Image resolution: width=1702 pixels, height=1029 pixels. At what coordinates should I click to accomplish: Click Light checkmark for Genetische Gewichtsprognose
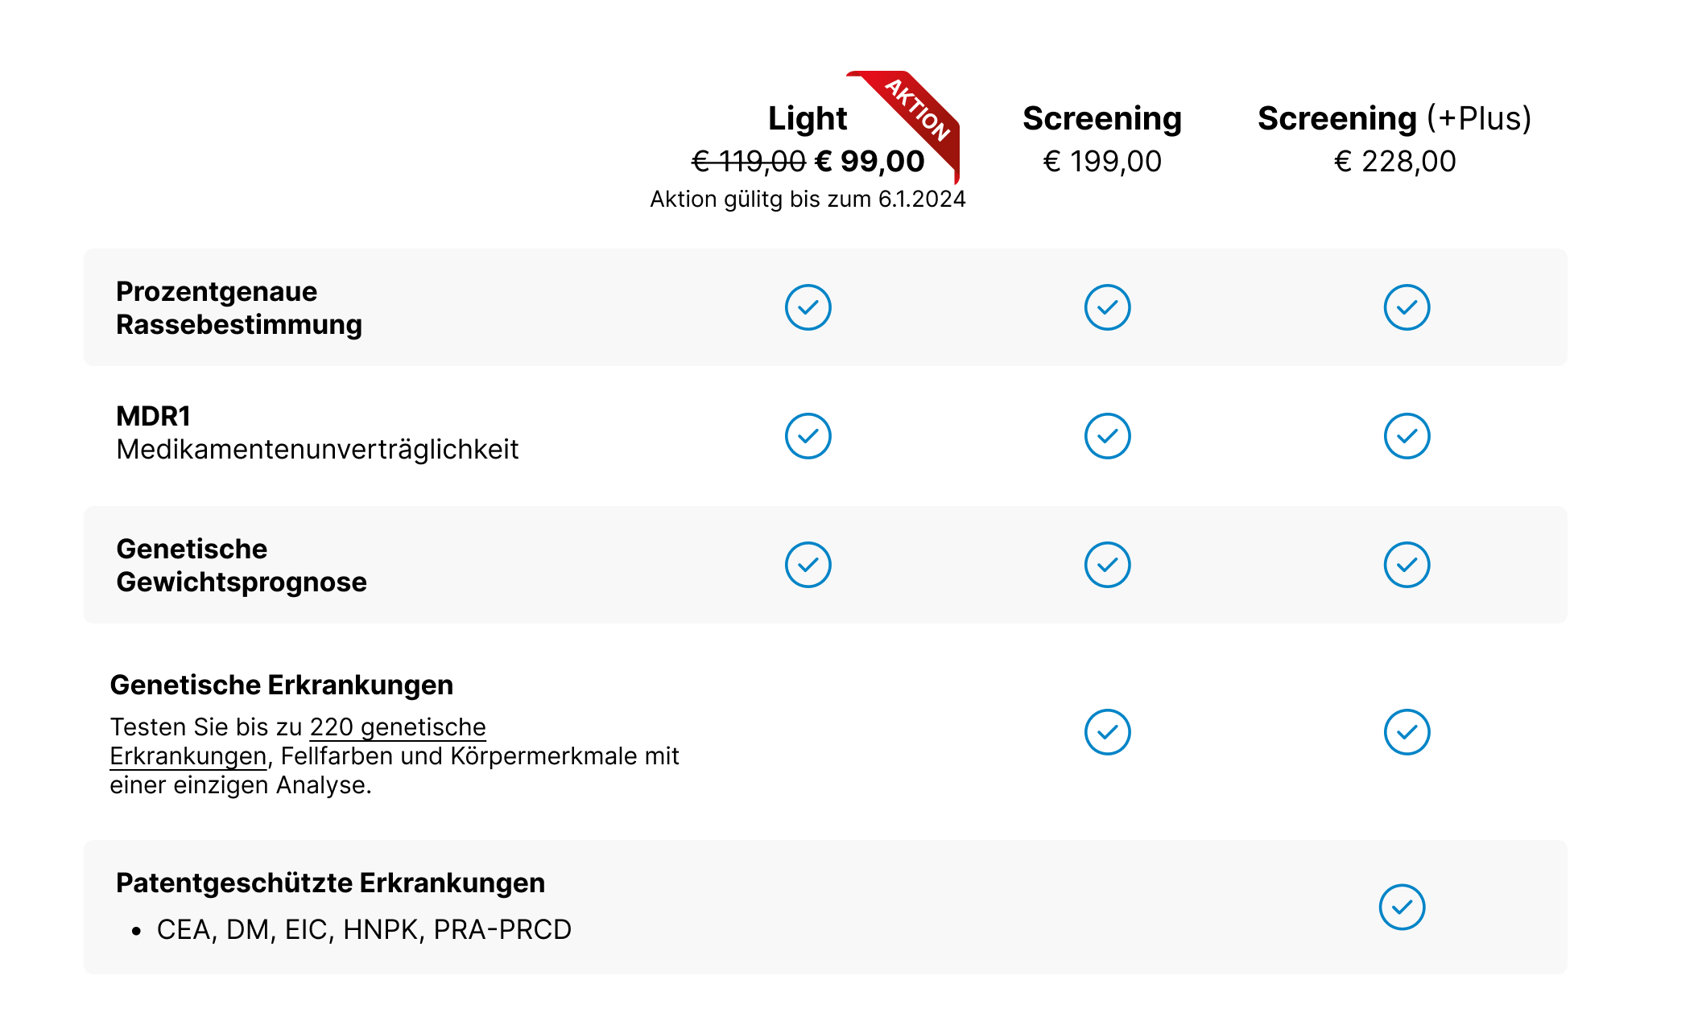808,565
